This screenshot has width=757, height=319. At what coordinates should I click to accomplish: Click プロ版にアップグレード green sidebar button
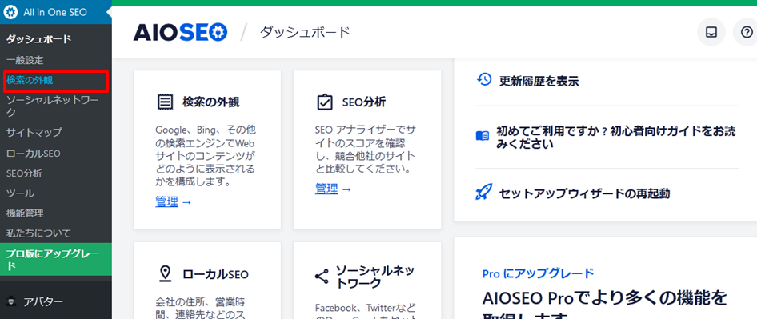(x=55, y=260)
